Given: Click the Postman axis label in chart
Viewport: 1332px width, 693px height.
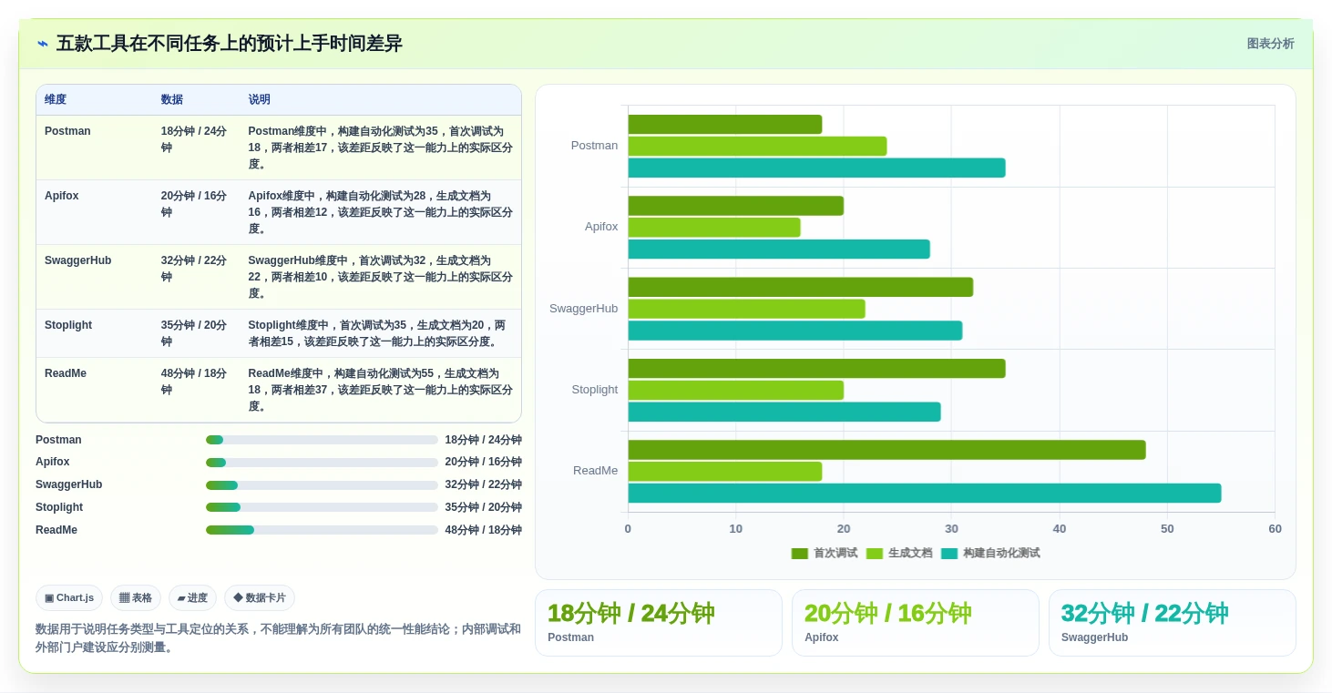Looking at the screenshot, I should [x=594, y=146].
